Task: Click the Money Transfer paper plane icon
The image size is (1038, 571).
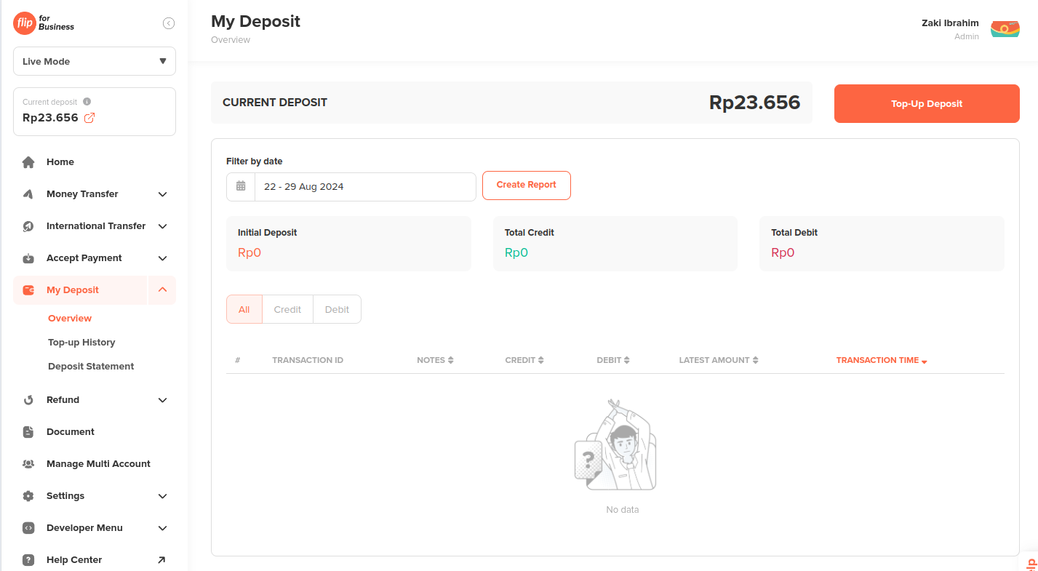Action: pos(28,193)
